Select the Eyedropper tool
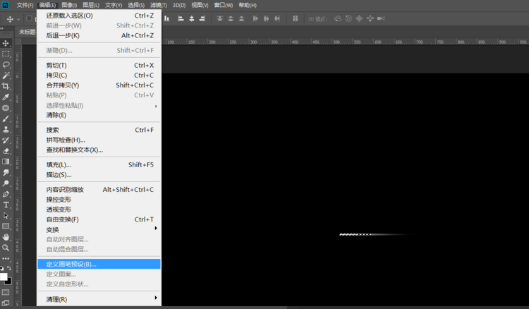 click(x=6, y=97)
